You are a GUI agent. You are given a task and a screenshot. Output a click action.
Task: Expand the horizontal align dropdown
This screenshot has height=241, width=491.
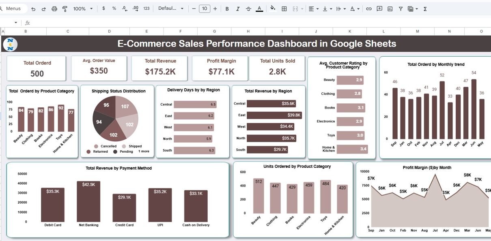pyautogui.click(x=313, y=9)
